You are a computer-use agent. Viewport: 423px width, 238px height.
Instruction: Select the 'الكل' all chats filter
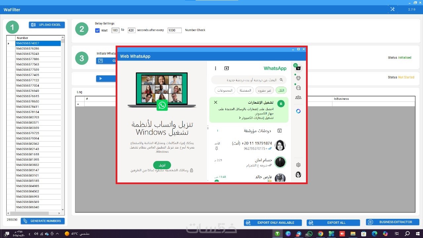(281, 90)
